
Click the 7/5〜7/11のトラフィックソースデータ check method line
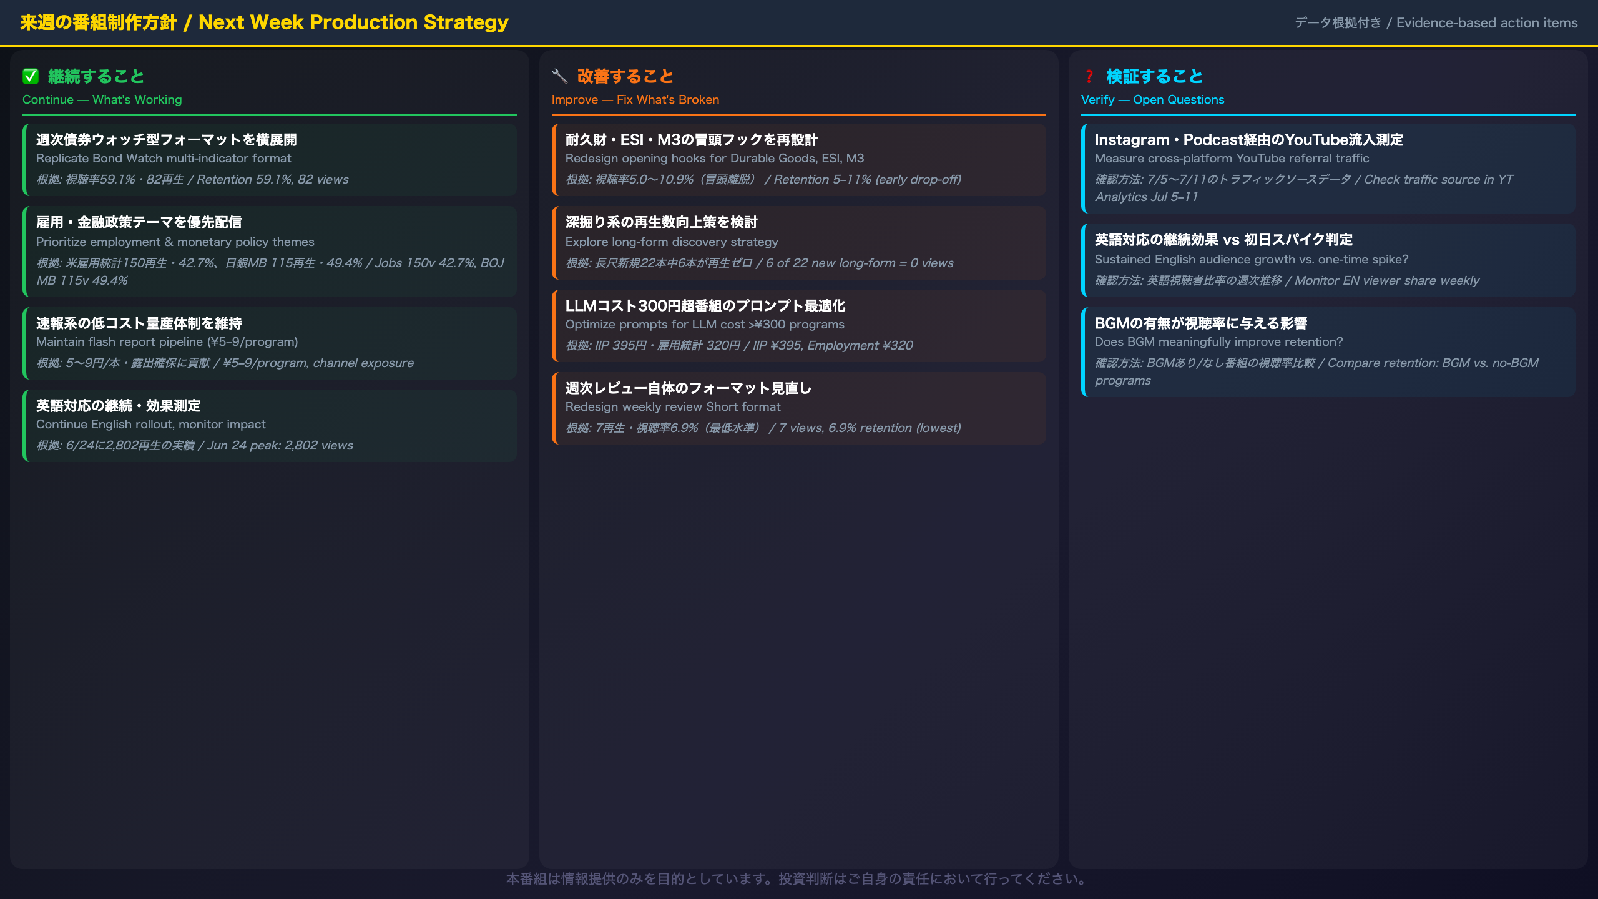point(1305,188)
